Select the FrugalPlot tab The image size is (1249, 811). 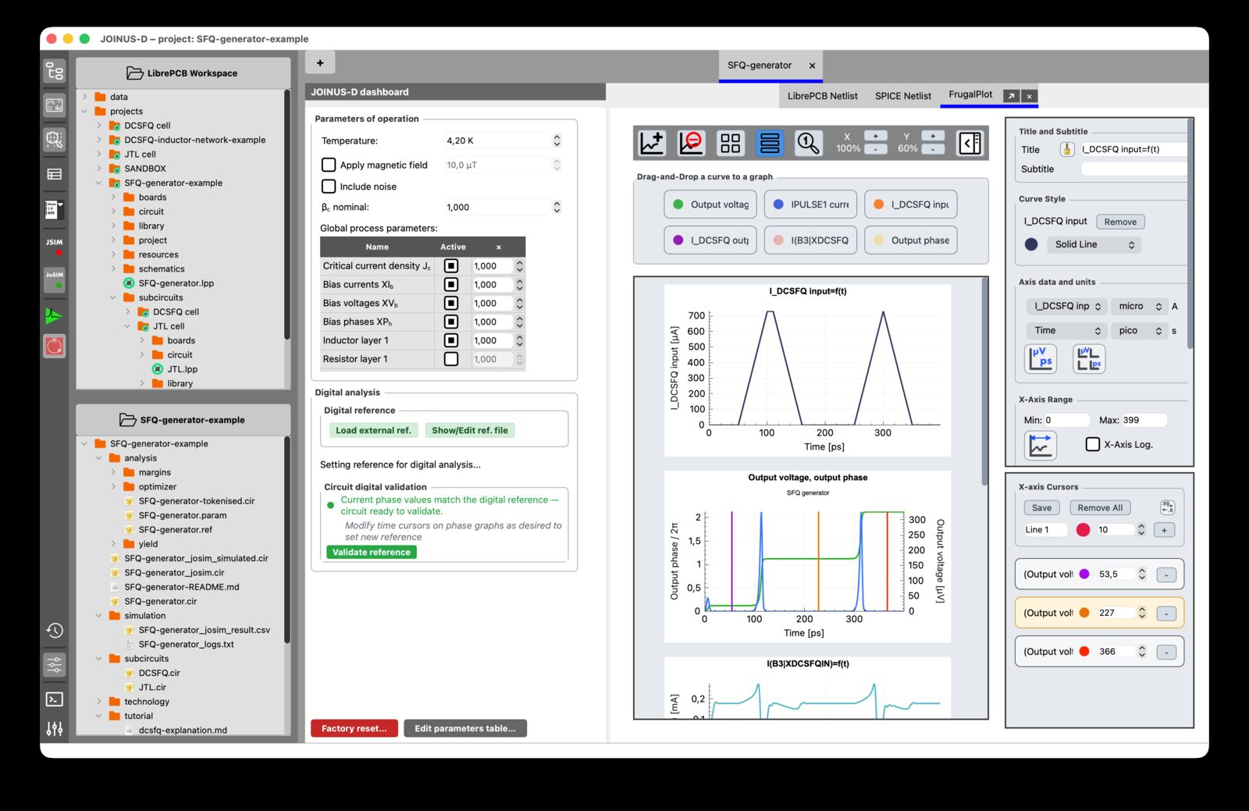[970, 94]
